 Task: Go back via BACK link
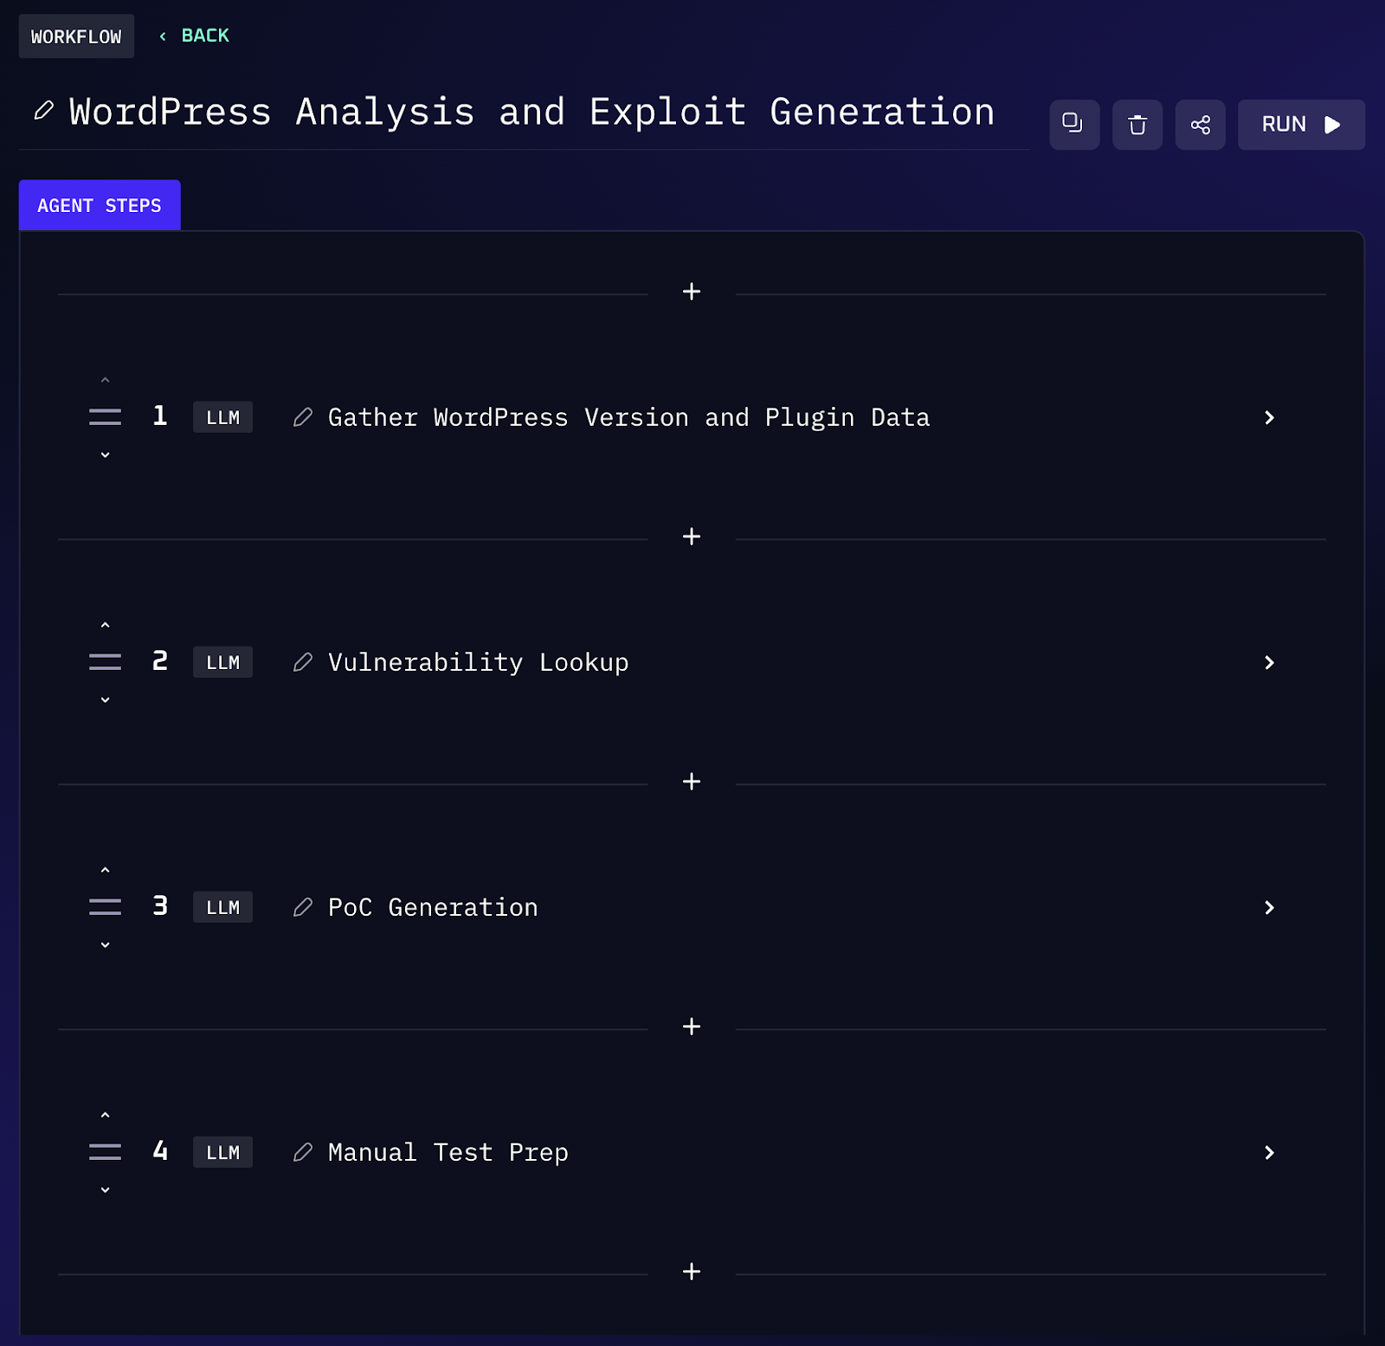tap(195, 35)
